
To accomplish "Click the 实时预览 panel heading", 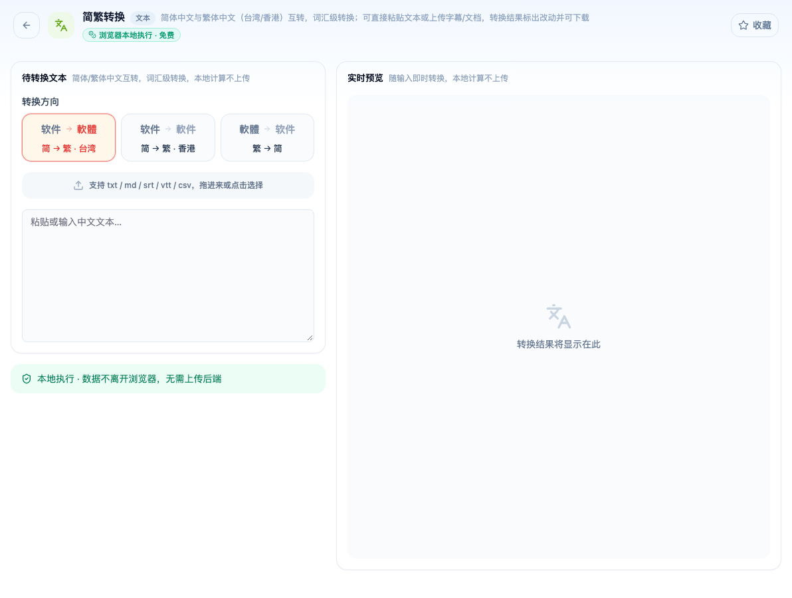I will tap(365, 78).
